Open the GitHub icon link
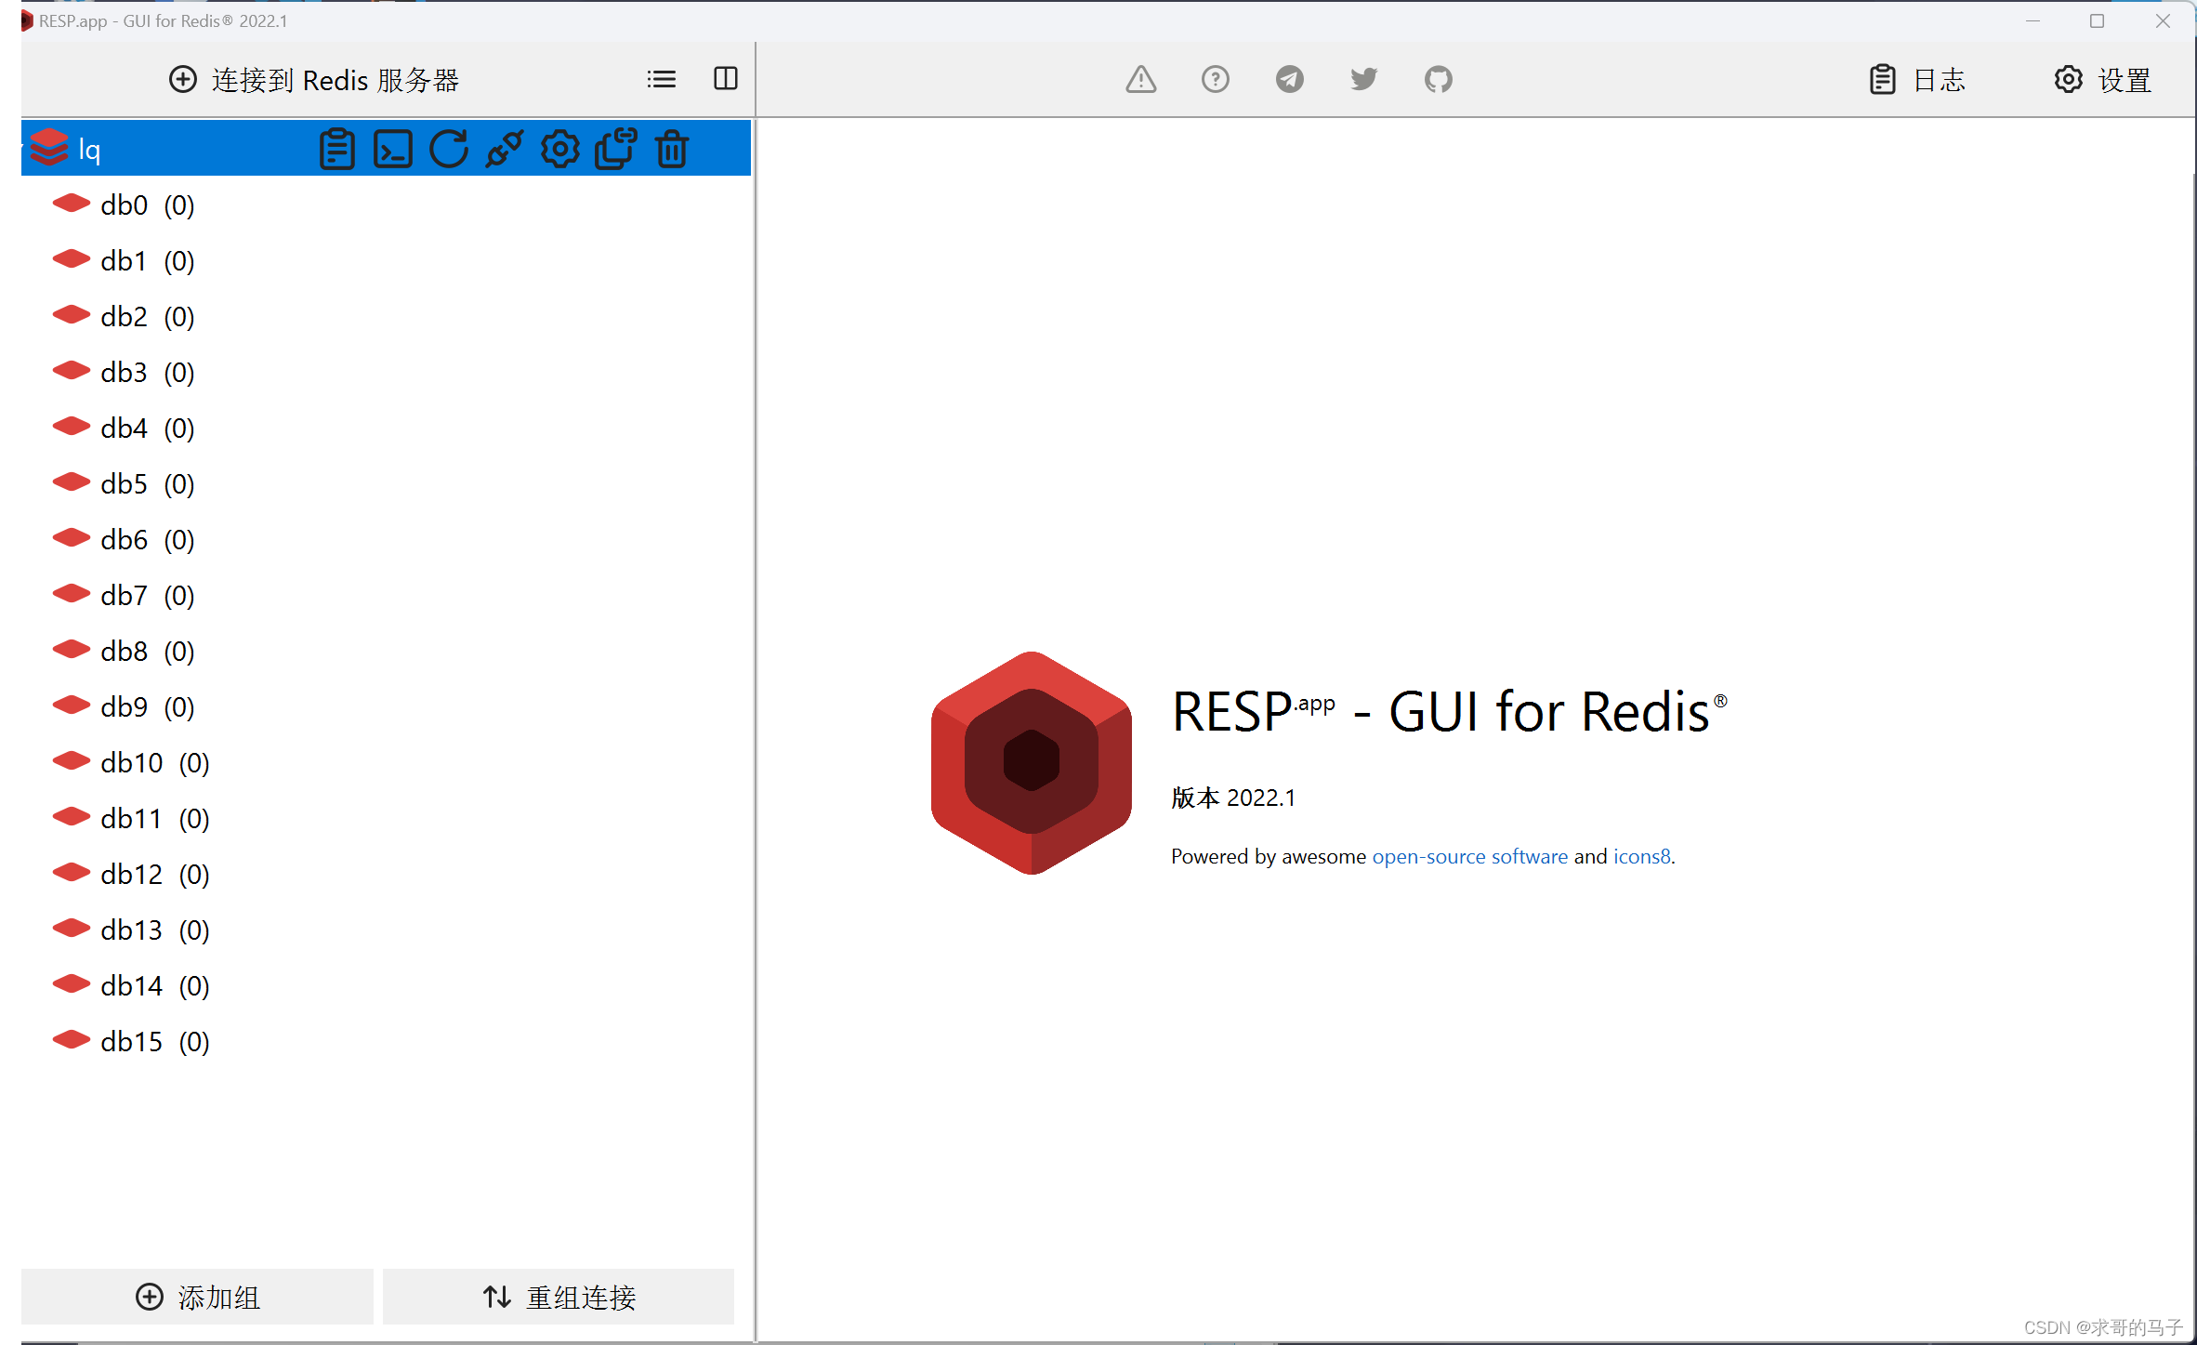The height and width of the screenshot is (1345, 2197). point(1438,79)
